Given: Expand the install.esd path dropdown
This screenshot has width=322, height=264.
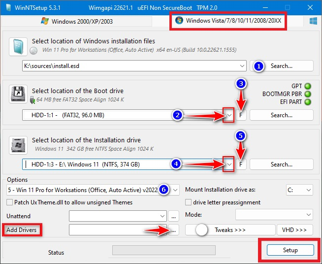Looking at the screenshot, I should [x=242, y=66].
